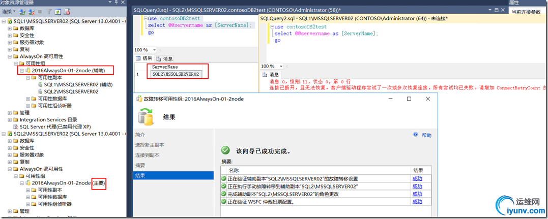Select 可用性组 folder under SQL1 server
The image size is (548, 219).
pyautogui.click(x=36, y=63)
